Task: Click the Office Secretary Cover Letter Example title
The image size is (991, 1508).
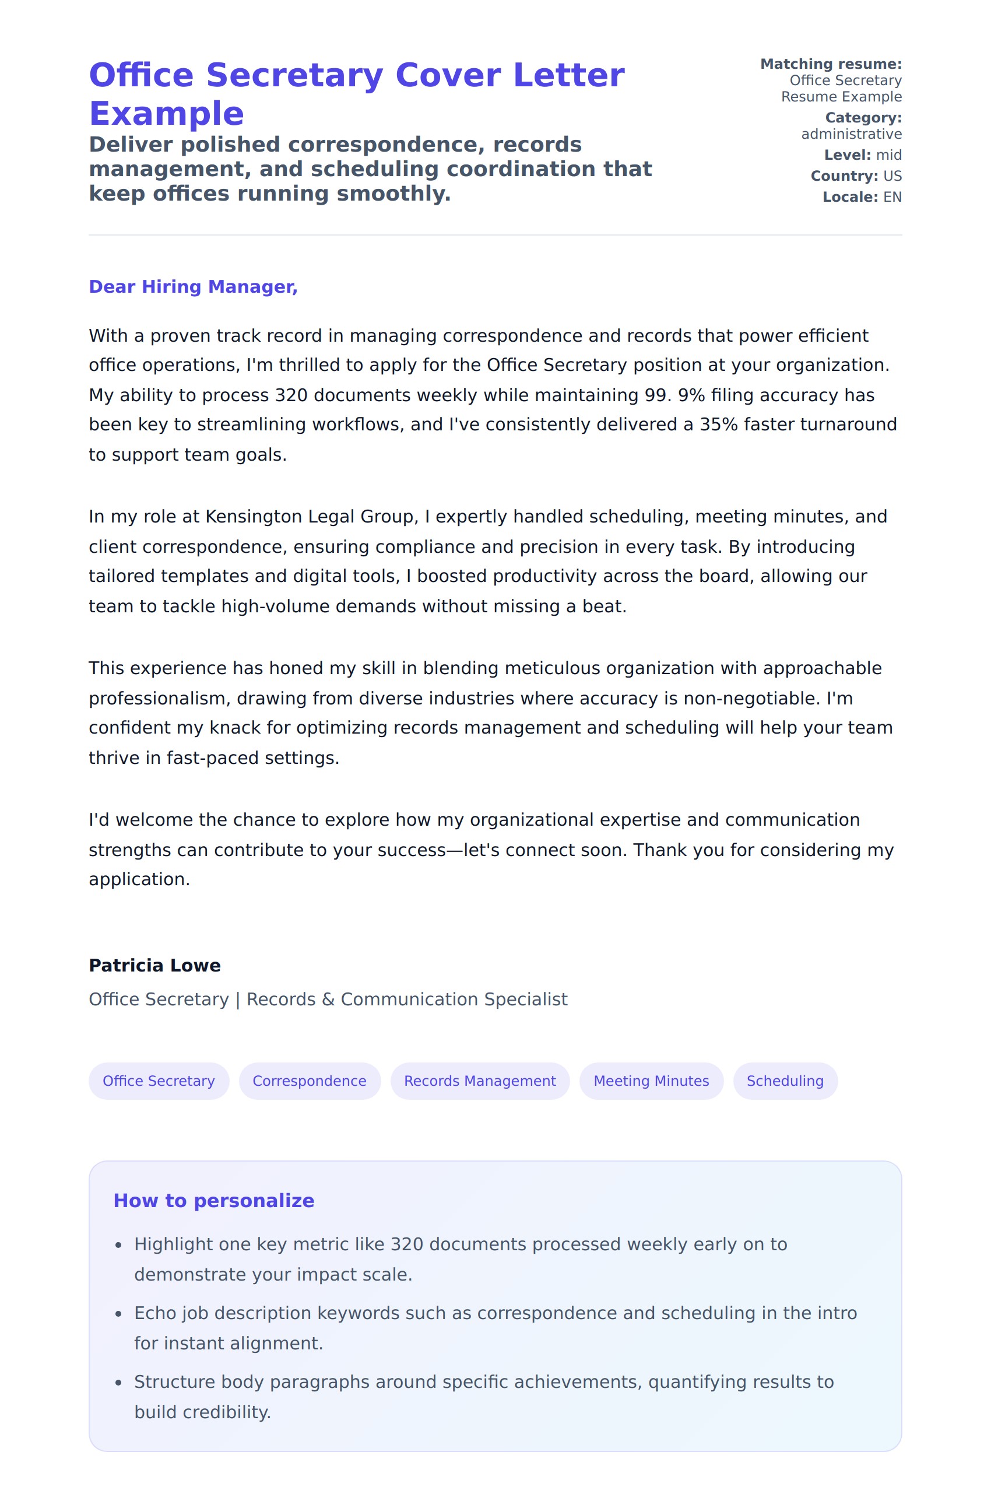Action: coord(357,94)
